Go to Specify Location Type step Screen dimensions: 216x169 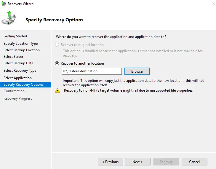pyautogui.click(x=20, y=44)
